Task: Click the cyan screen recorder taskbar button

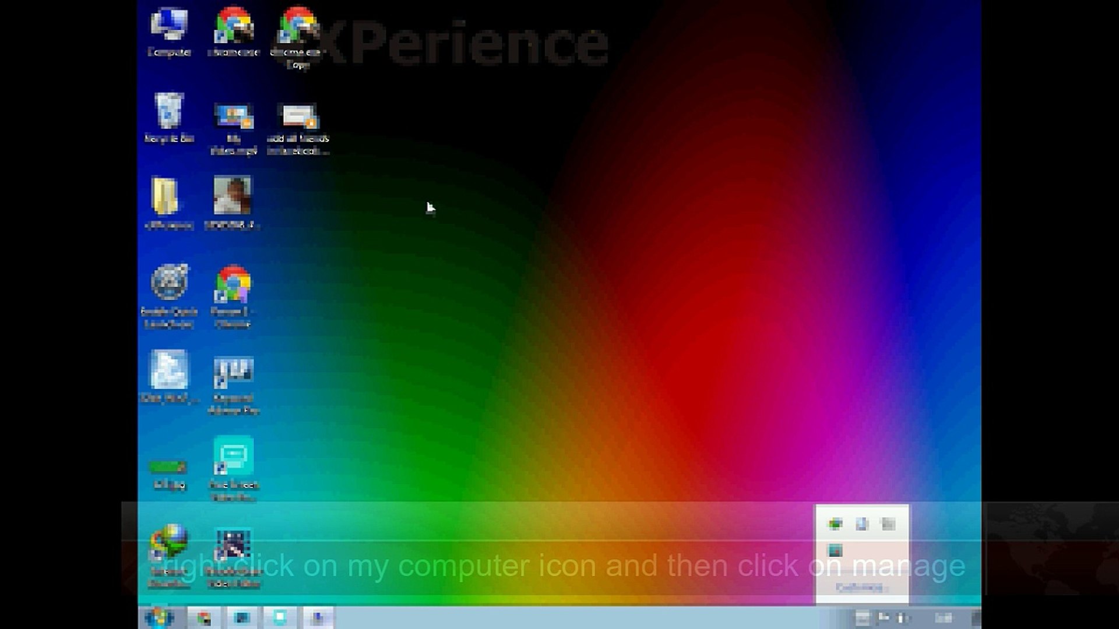Action: 280,617
